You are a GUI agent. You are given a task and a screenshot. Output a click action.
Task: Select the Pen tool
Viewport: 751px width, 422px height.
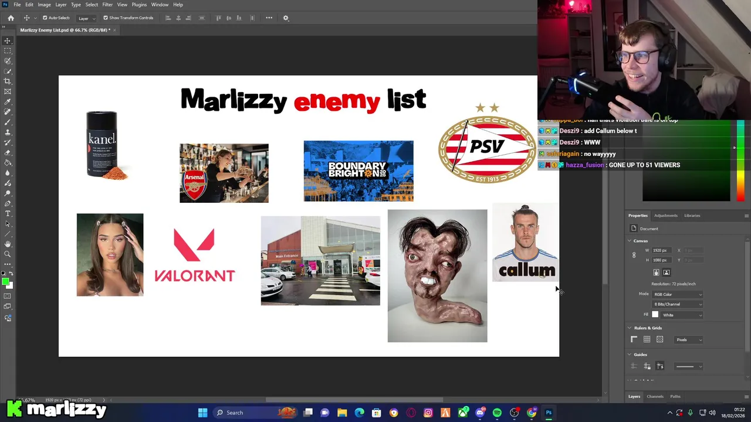pyautogui.click(x=8, y=203)
